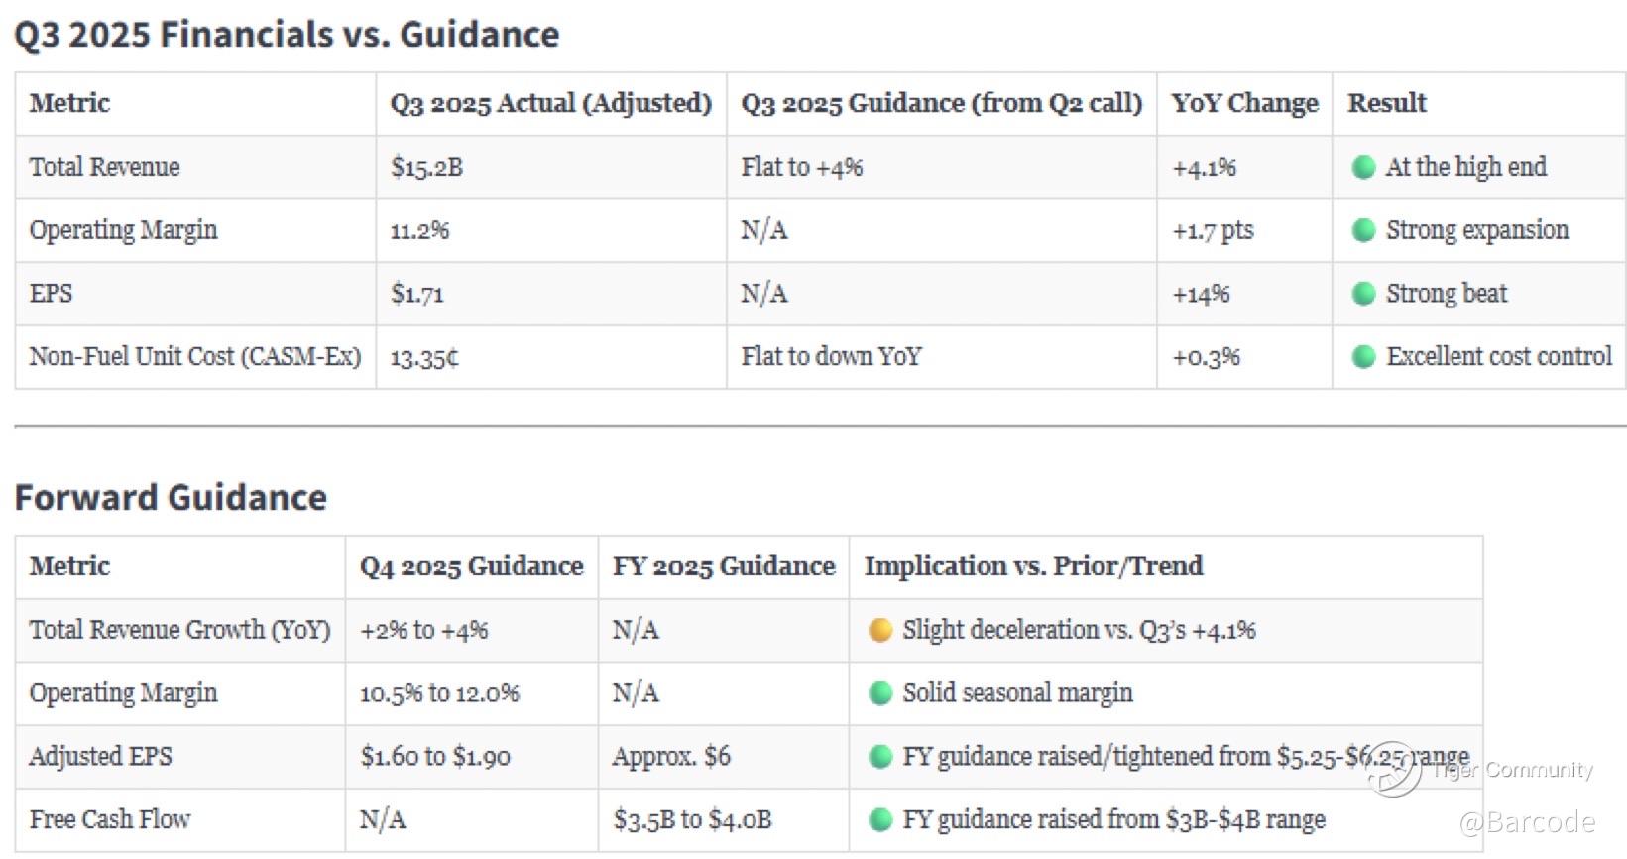Click the Tiger Community logo watermark

click(x=1393, y=770)
